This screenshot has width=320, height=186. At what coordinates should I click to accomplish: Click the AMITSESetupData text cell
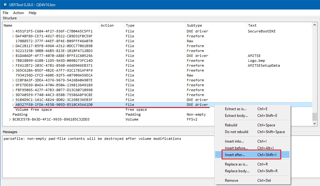pos(264,65)
